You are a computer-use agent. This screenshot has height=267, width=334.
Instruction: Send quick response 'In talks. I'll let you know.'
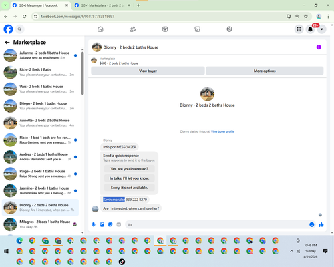click(x=129, y=178)
